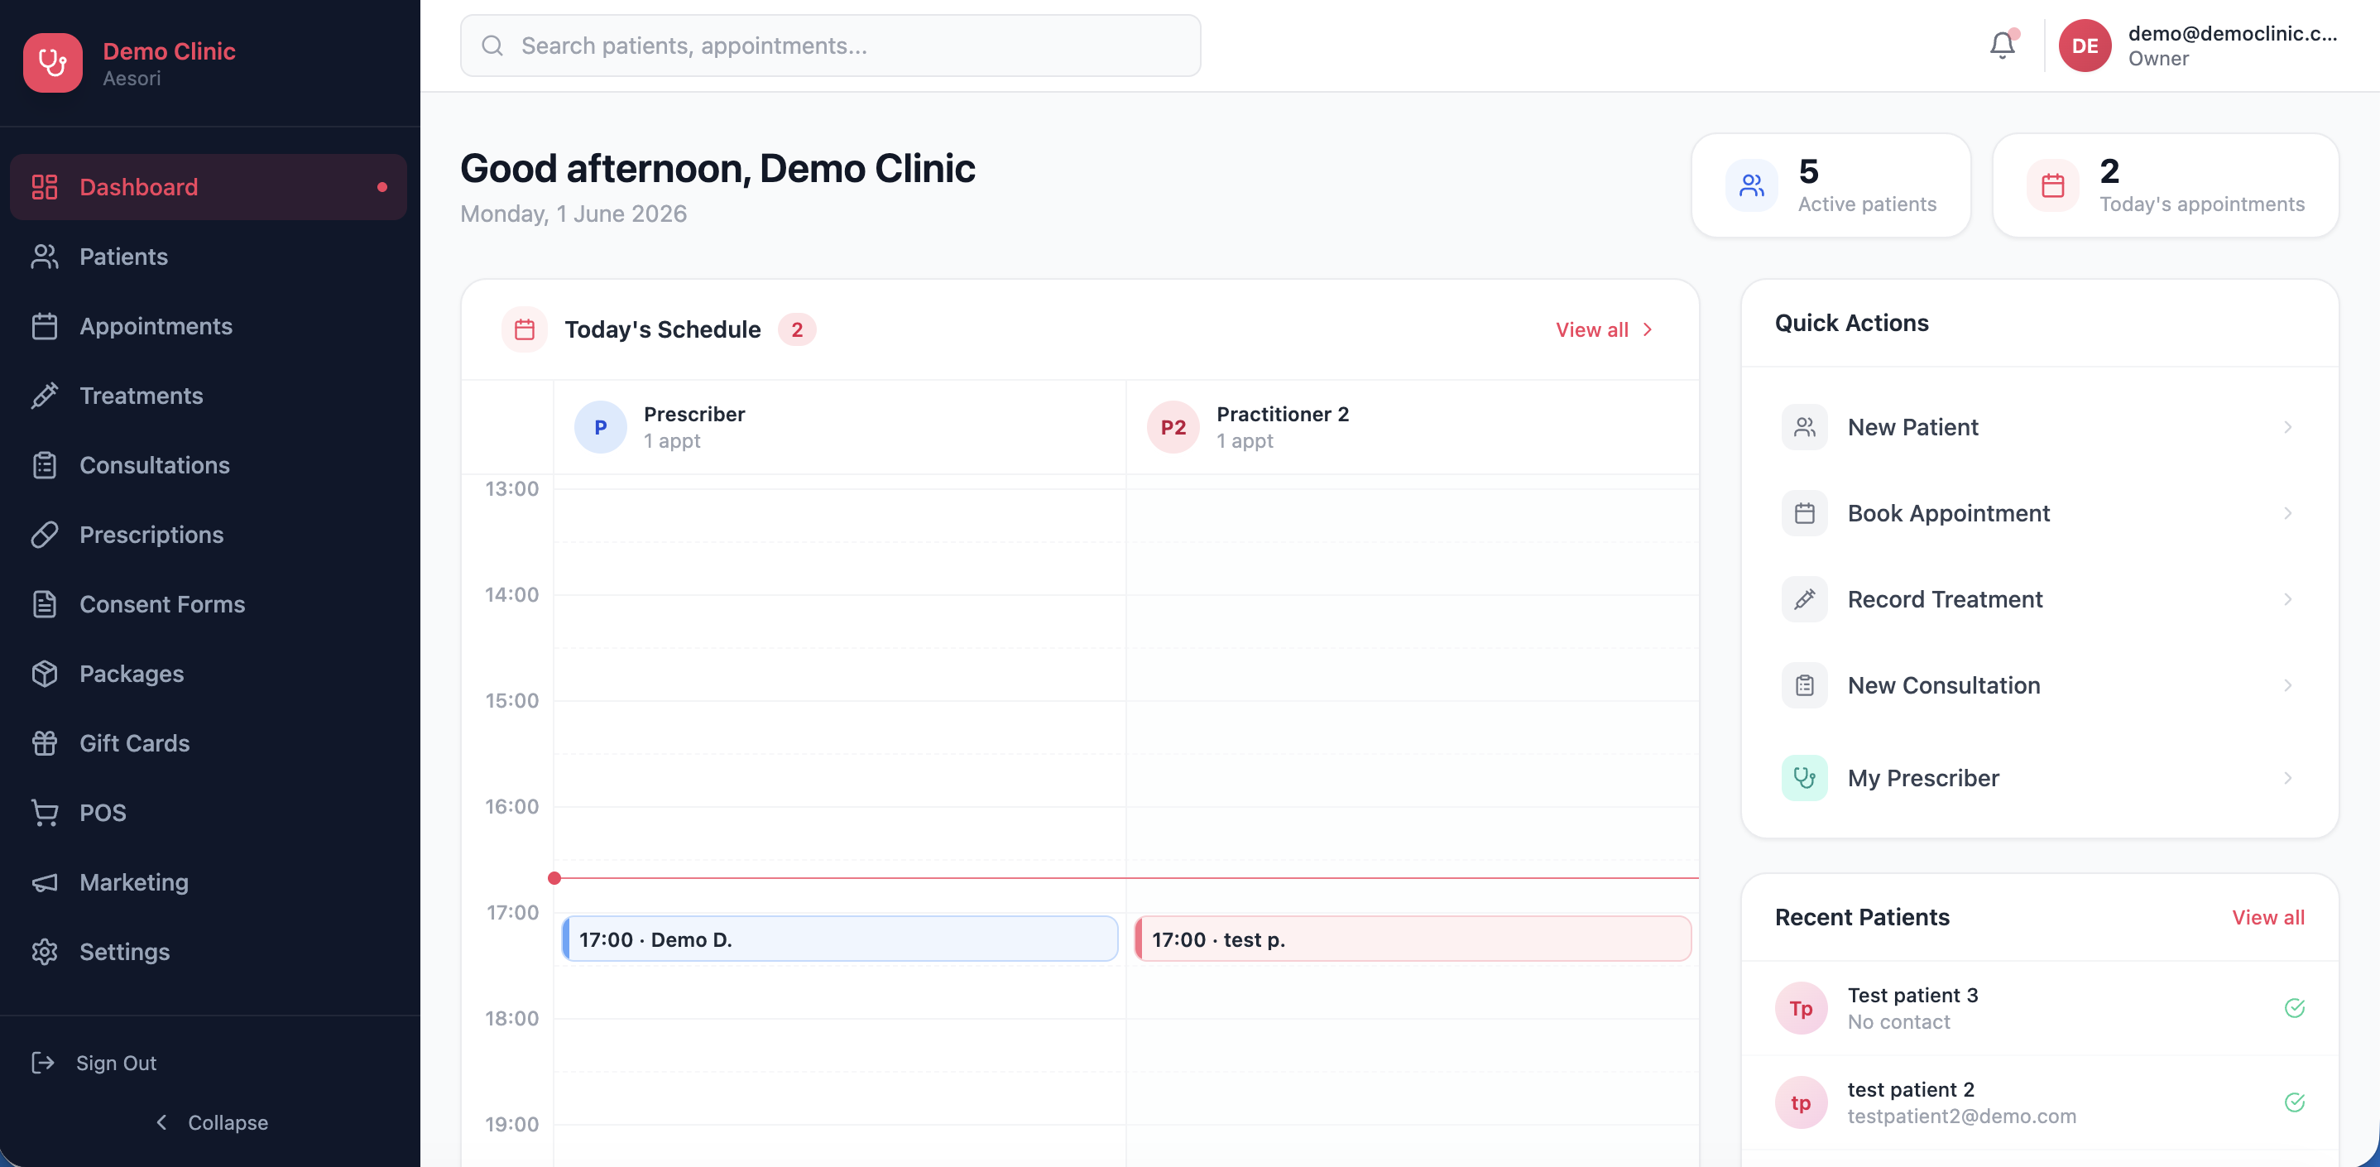Open the Consultations section
This screenshot has height=1167, width=2380.
click(208, 465)
